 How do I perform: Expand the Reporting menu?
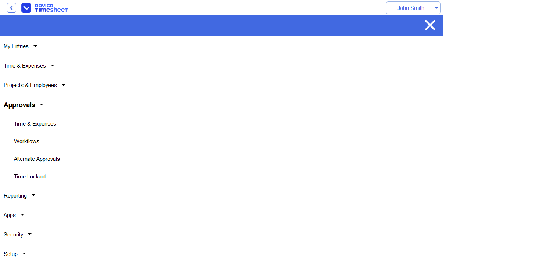(15, 196)
